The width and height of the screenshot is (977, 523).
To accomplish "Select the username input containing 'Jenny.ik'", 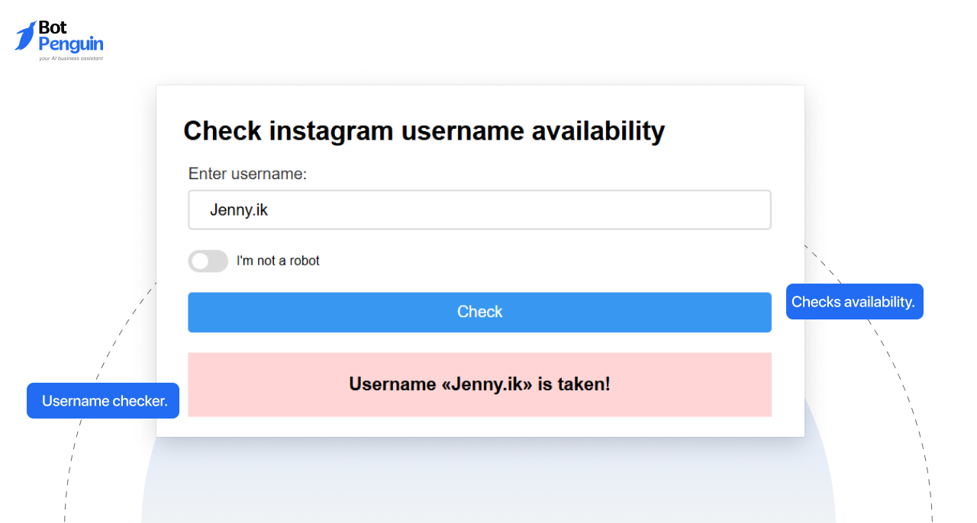I will pos(479,210).
